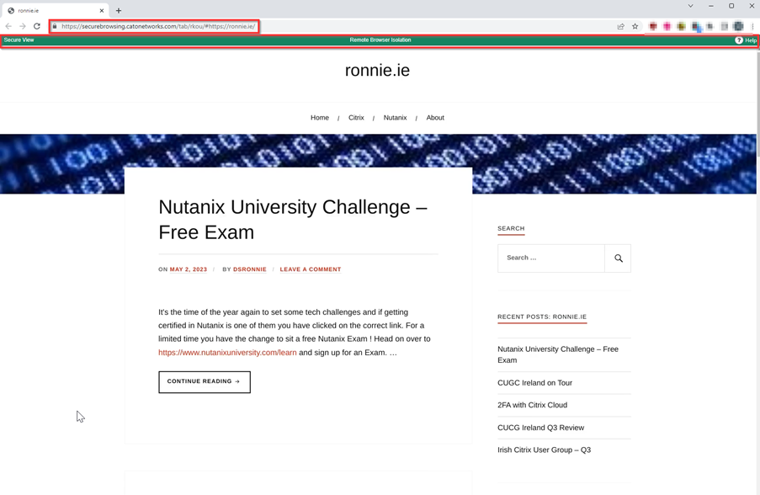Click the CONTINUE READING button
This screenshot has height=495, width=760.
tap(205, 382)
